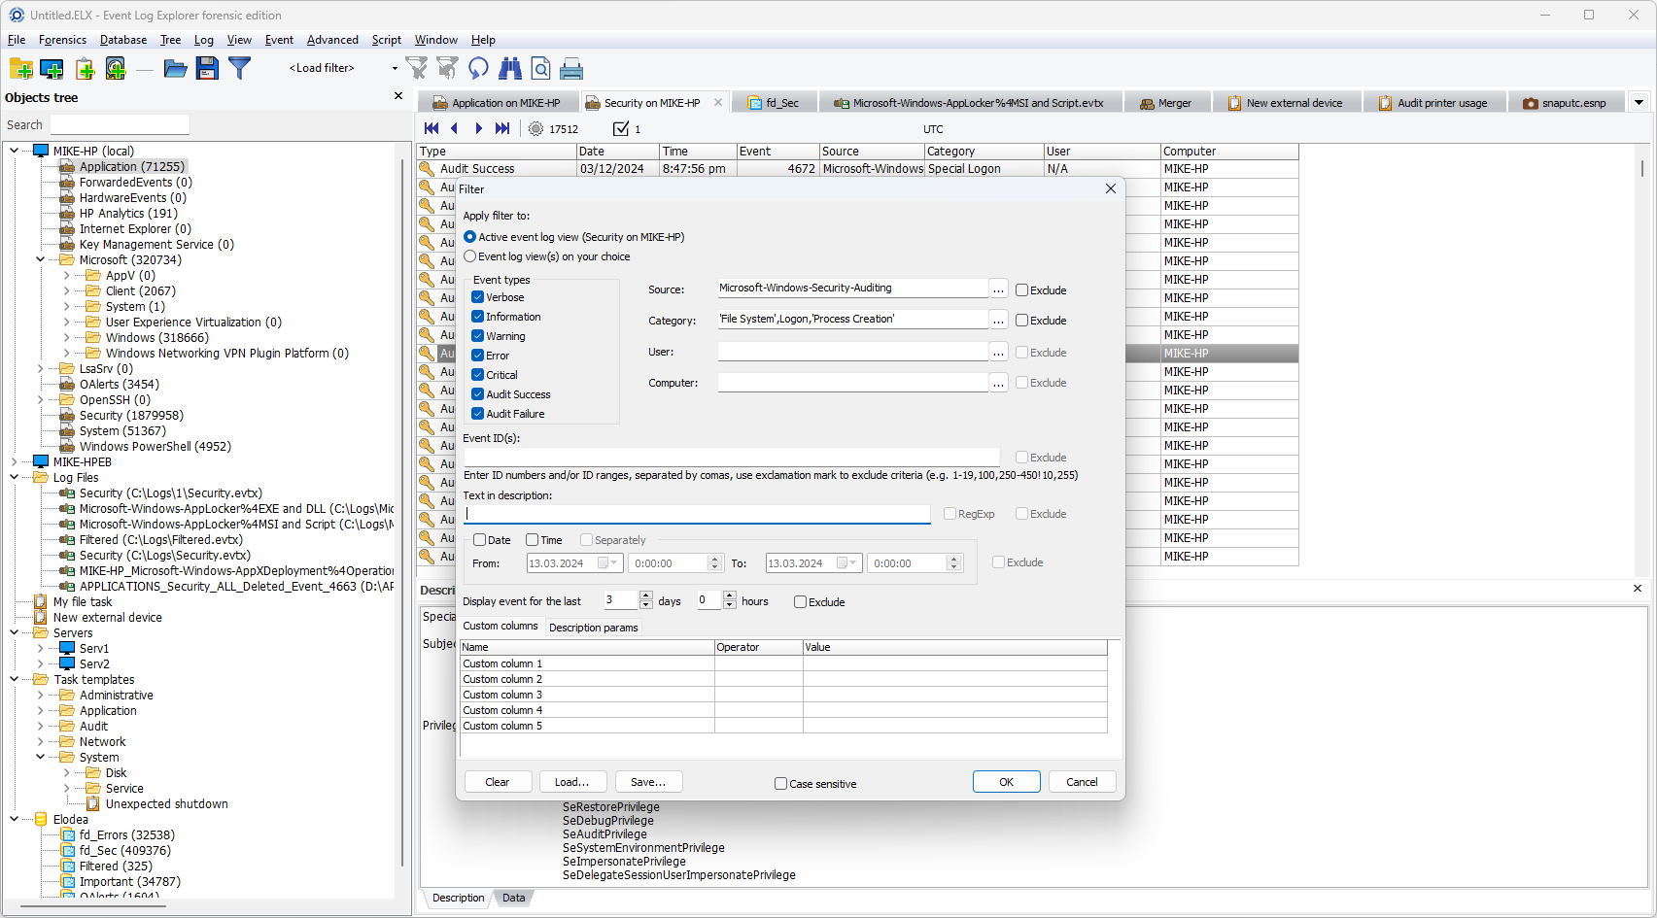Enable the Case sensitive checkbox
Image resolution: width=1657 pixels, height=918 pixels.
[x=780, y=783]
